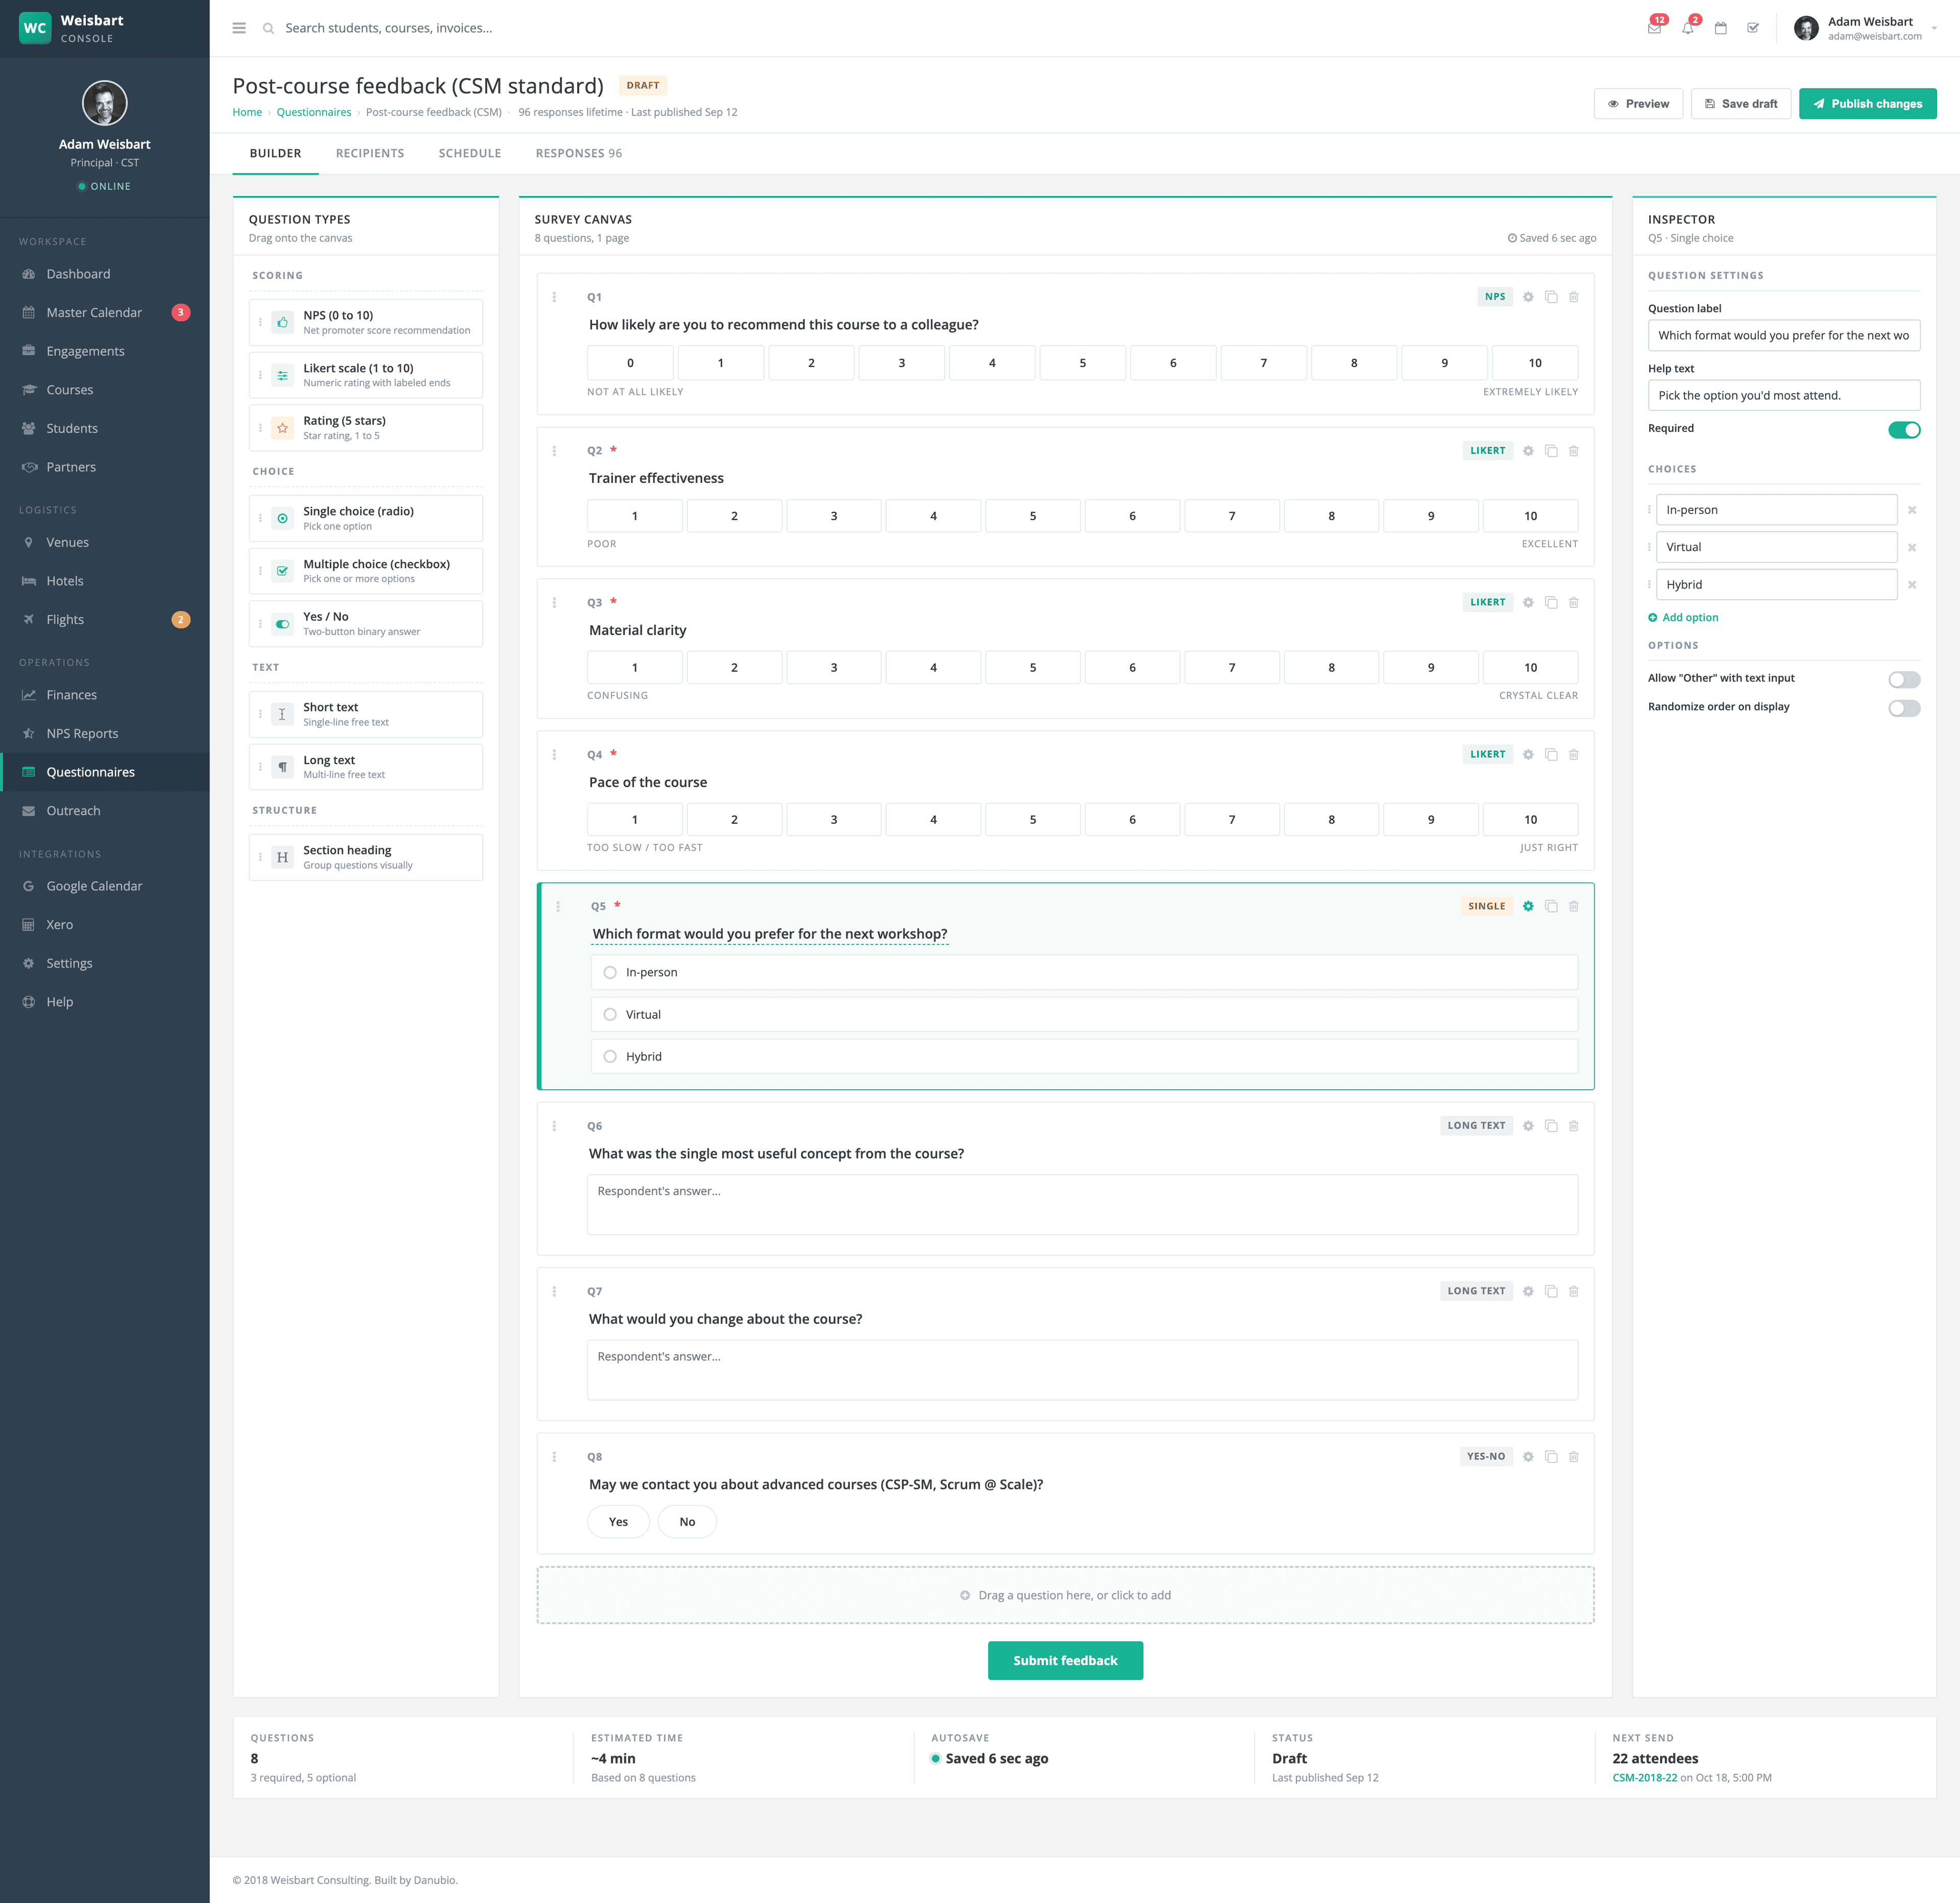Click the Single choice (radio) question type
The width and height of the screenshot is (1960, 1903).
pos(366,519)
